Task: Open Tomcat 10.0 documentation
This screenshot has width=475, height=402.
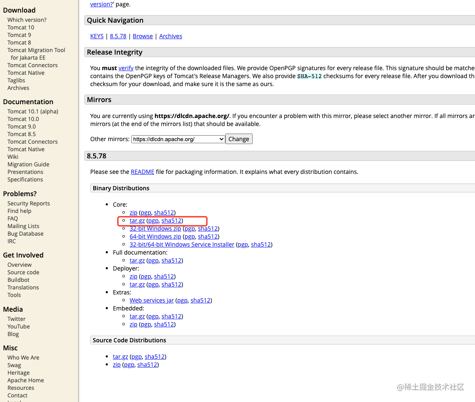Action: point(23,119)
